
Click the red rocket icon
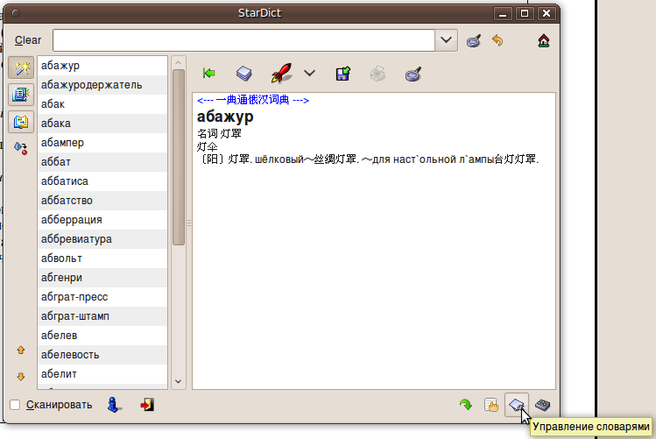coord(281,73)
